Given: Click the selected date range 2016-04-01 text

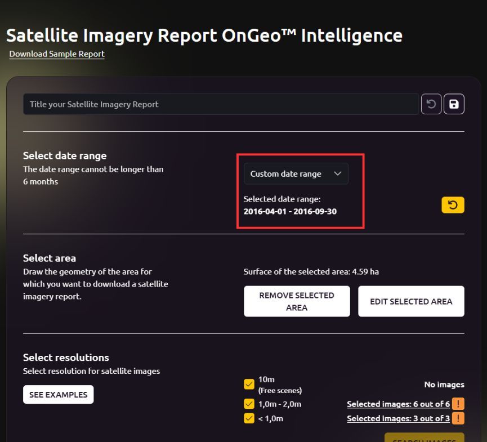Looking at the screenshot, I should (x=290, y=211).
